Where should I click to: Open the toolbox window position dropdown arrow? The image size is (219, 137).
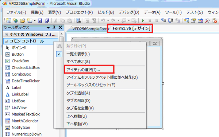[x=48, y=28]
